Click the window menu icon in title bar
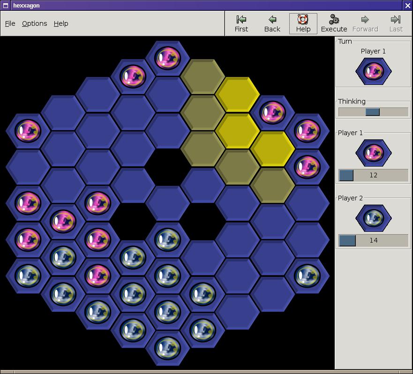Viewport: 413px width, 374px height. pos(5,5)
